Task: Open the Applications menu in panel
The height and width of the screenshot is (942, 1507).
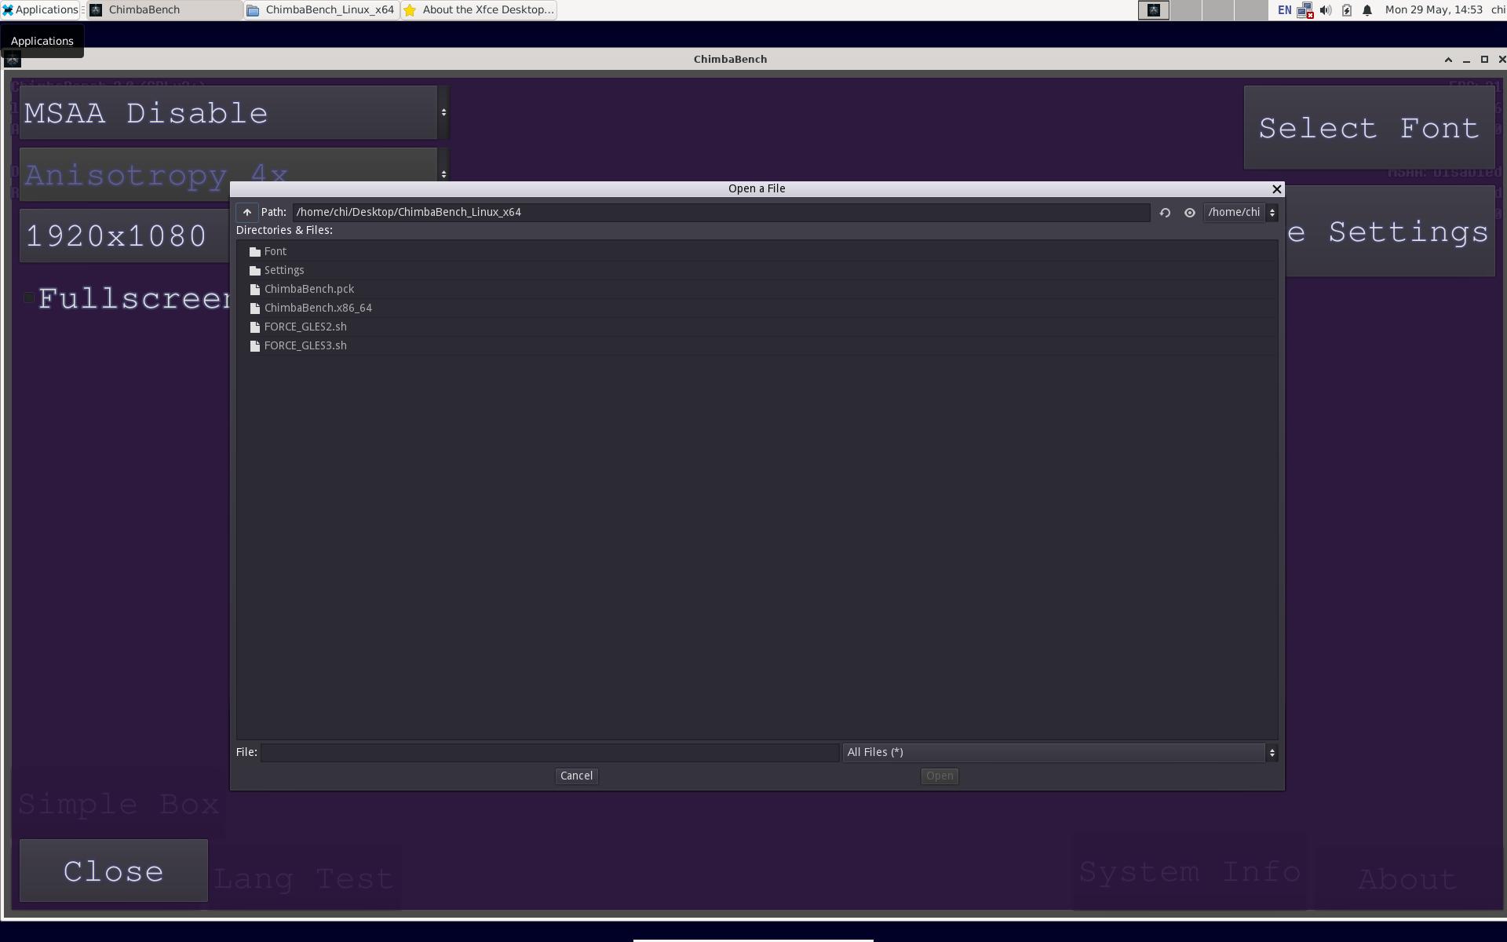Action: click(39, 10)
